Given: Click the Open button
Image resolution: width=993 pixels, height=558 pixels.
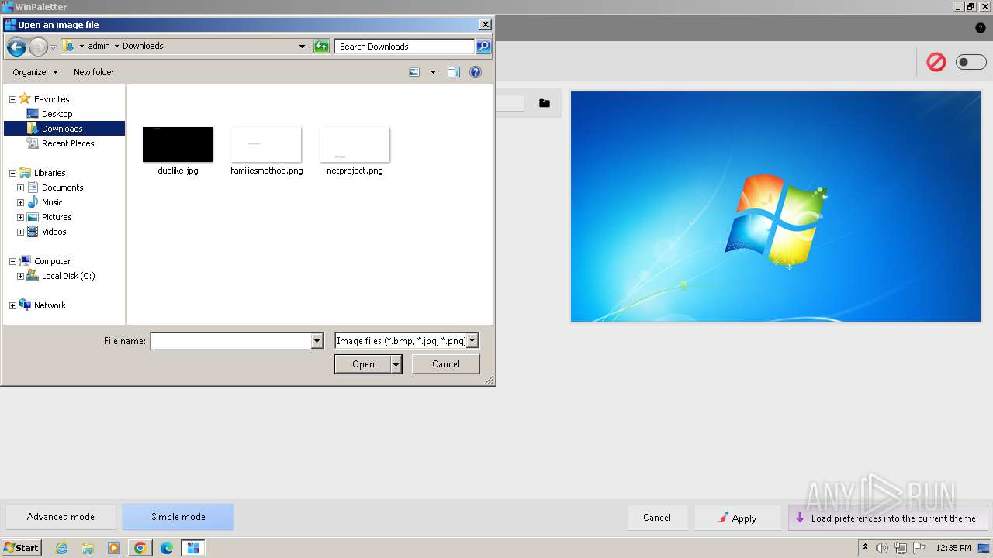Looking at the screenshot, I should [363, 364].
